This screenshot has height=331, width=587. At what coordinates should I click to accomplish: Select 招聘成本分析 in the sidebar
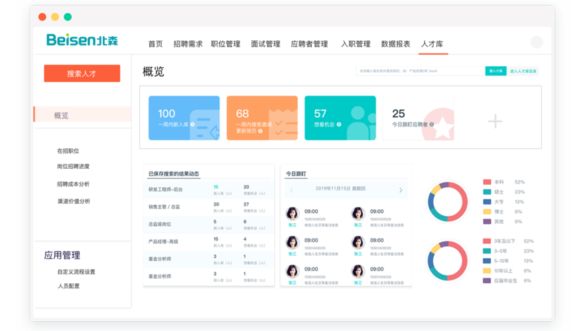[x=73, y=184]
